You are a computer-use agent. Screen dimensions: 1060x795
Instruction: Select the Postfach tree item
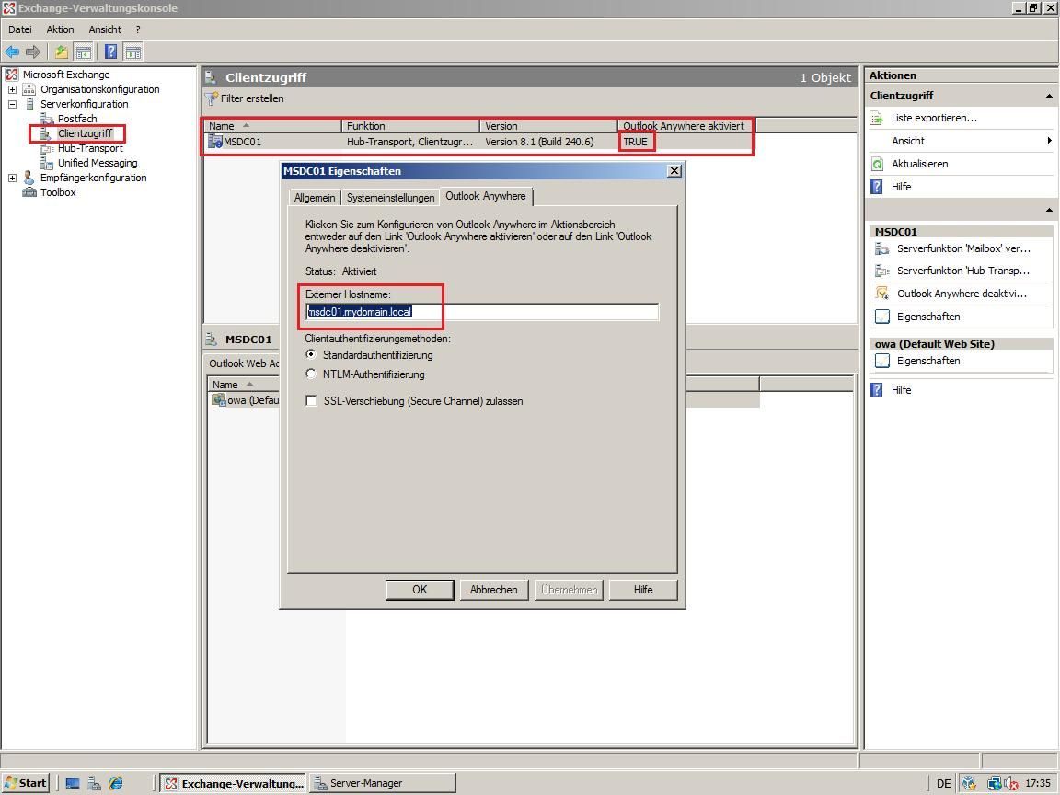pyautogui.click(x=77, y=119)
